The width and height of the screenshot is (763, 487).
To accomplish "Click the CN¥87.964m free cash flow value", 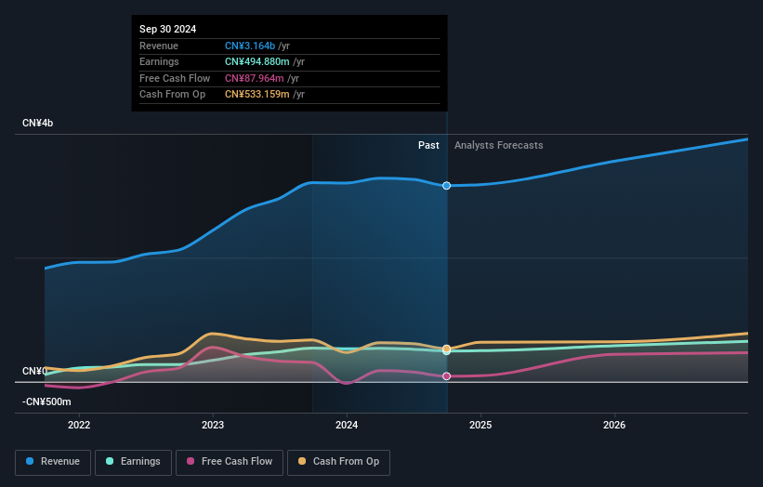I will 254,78.
